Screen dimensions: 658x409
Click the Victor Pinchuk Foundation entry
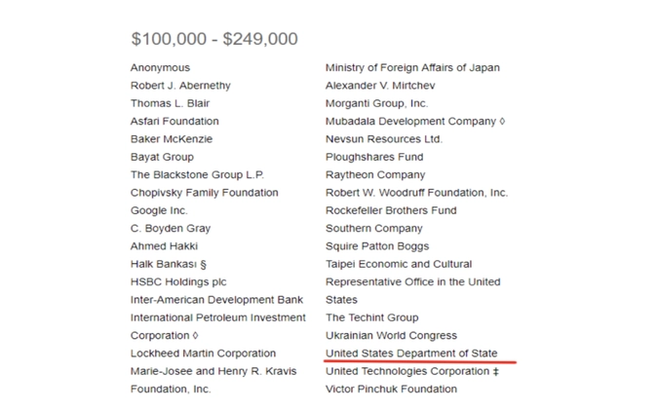392,389
